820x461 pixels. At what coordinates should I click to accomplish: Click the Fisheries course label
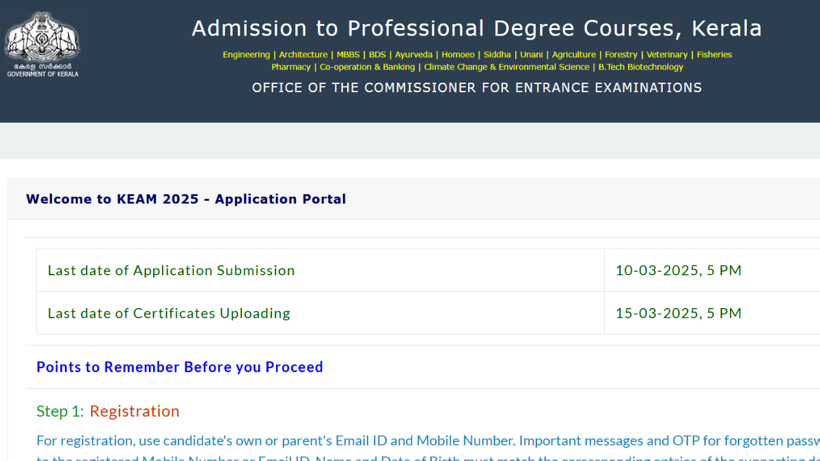pyautogui.click(x=714, y=55)
